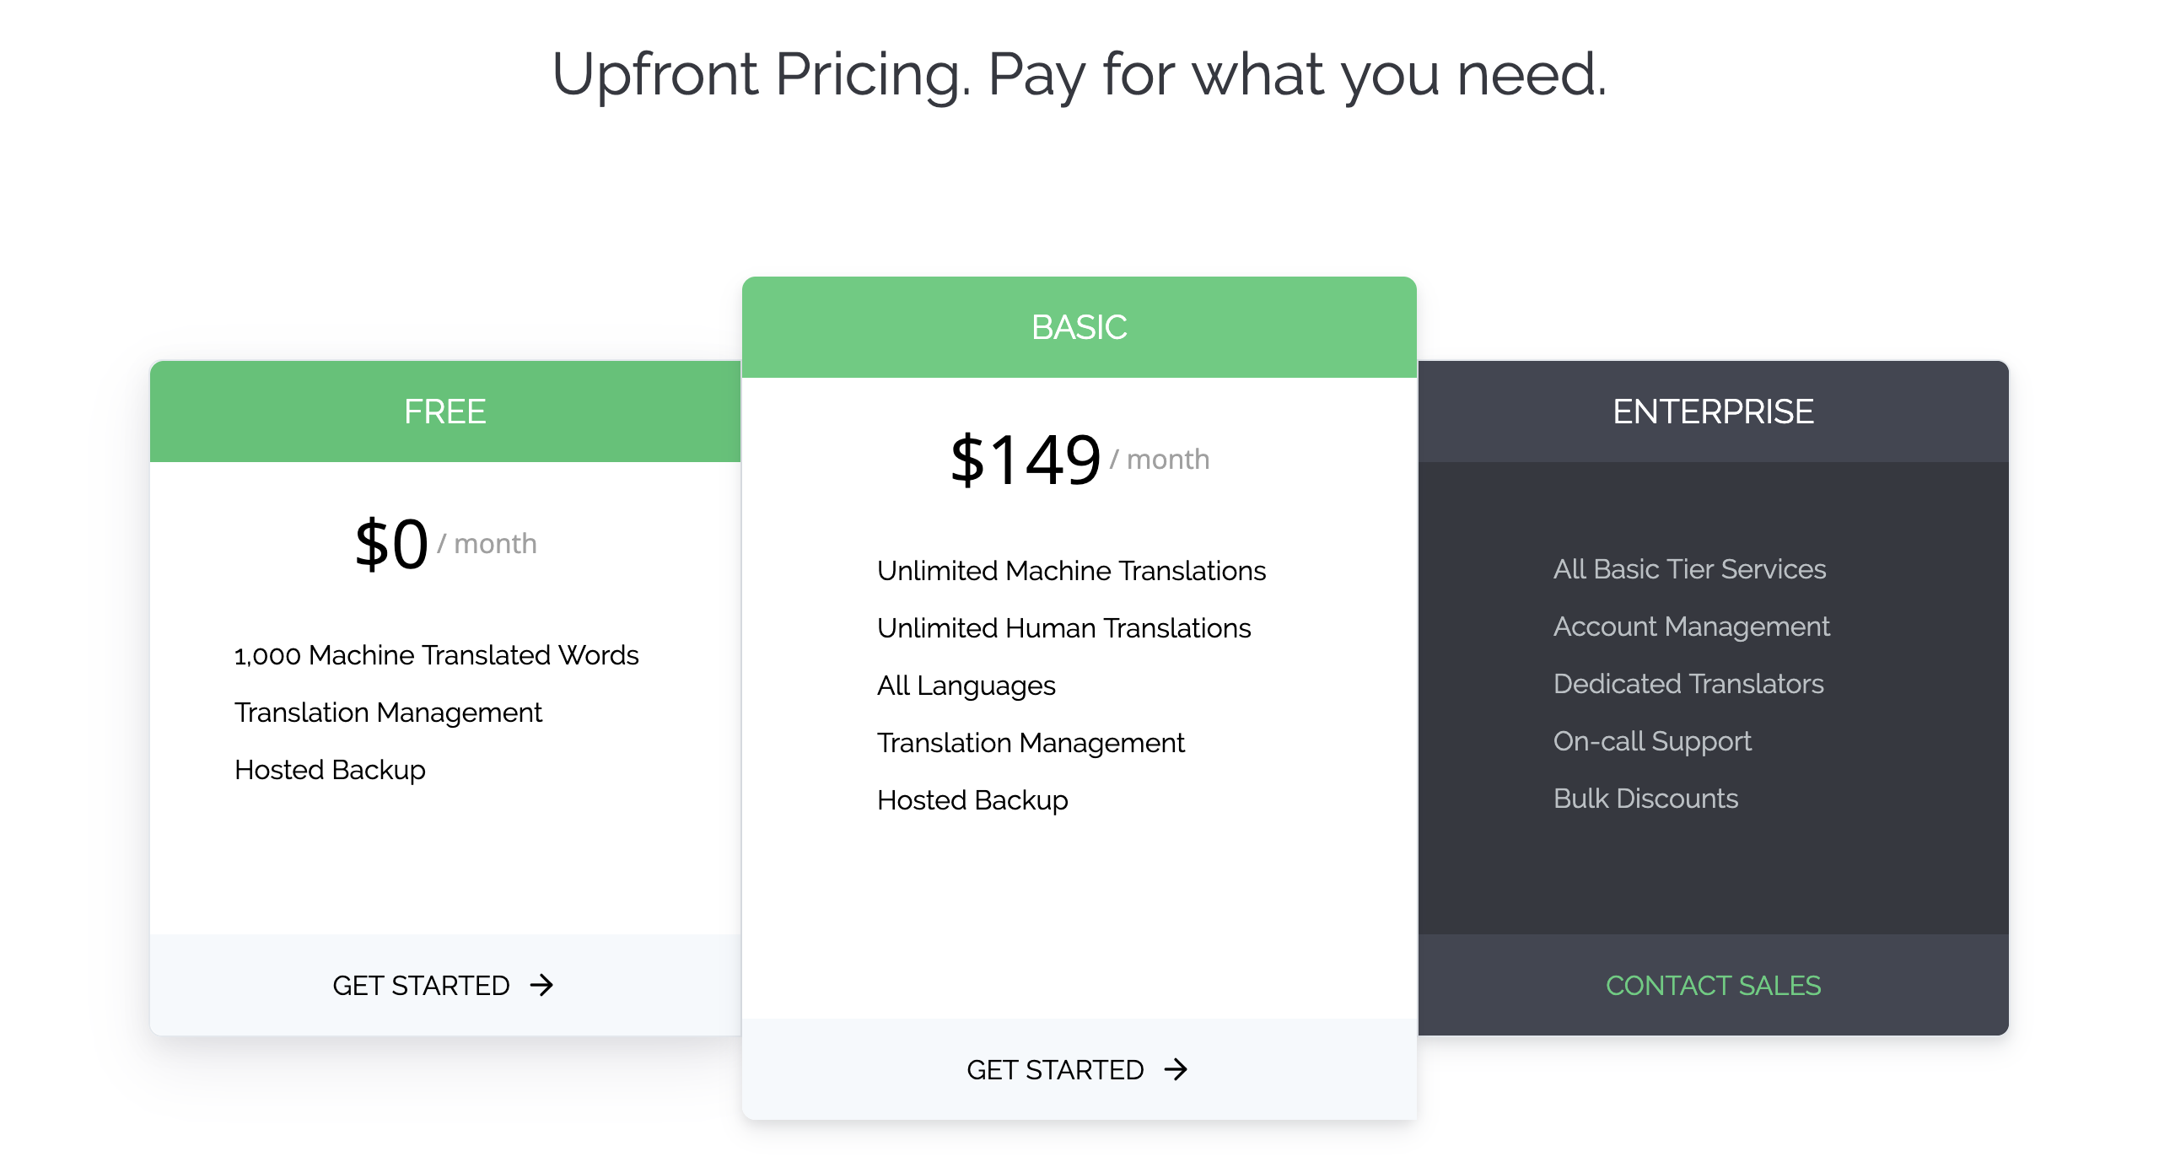Select the ENTERPRISE plan header

pos(1713,412)
